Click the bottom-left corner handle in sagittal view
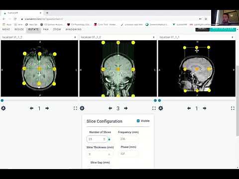This screenshot has height=179, width=239. (x=185, y=90)
